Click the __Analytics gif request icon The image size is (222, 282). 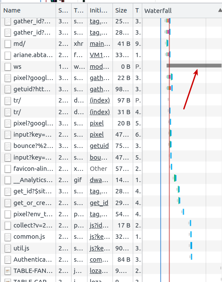8,180
